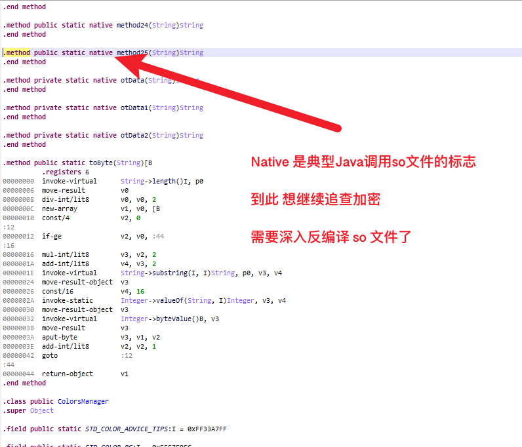
Task: Click the .registers 6 directive
Action: 66,172
